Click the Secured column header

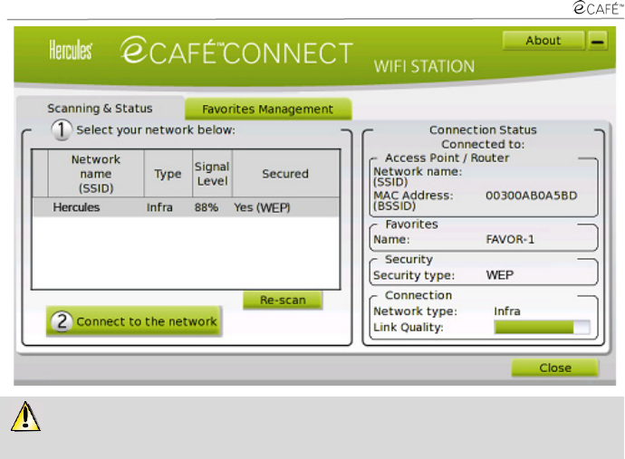click(x=285, y=174)
